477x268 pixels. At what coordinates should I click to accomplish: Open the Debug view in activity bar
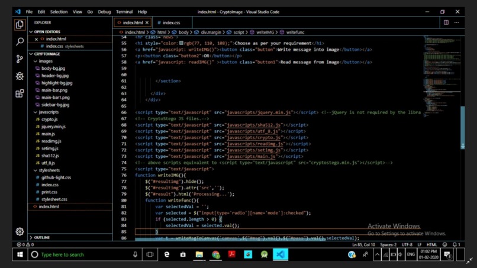[20, 76]
